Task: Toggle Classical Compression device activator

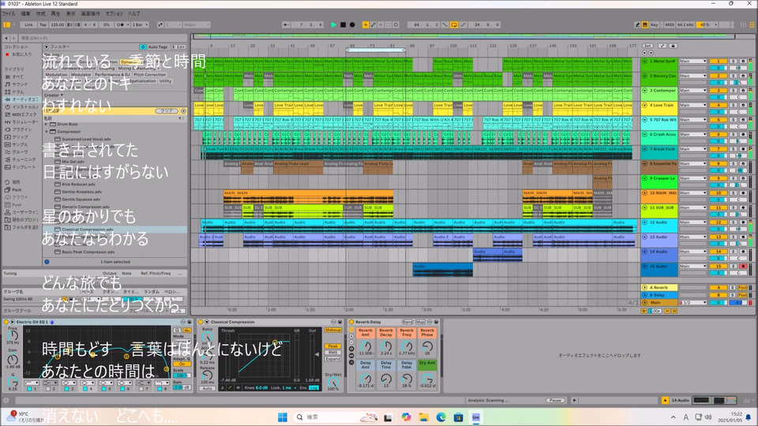Action: (x=200, y=322)
